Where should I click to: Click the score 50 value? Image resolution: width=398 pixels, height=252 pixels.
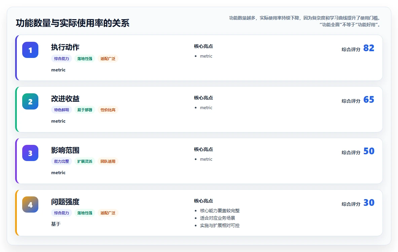pos(369,151)
